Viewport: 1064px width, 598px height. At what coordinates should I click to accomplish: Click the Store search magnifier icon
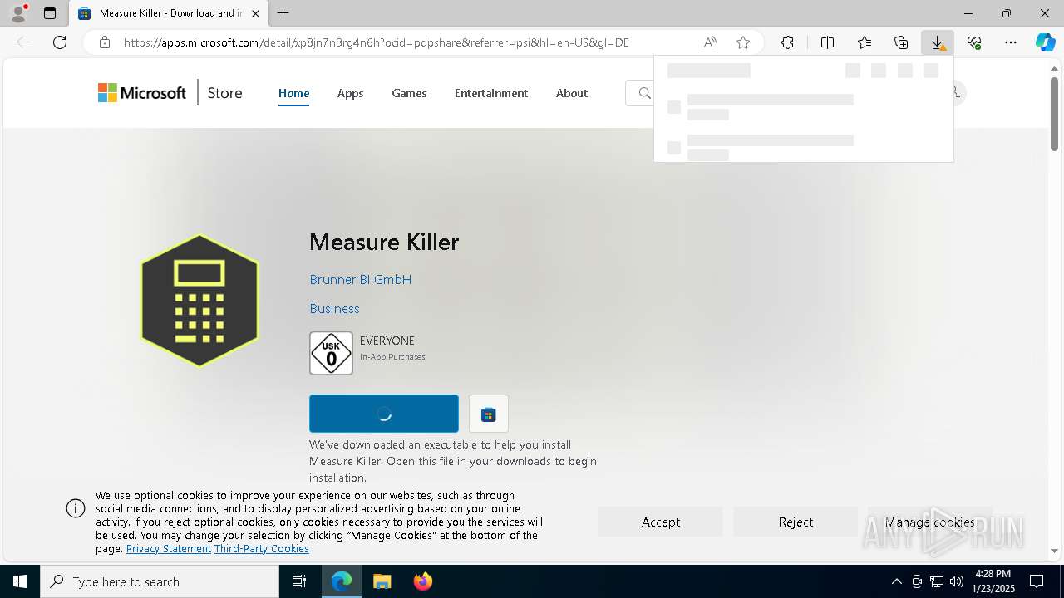(644, 93)
